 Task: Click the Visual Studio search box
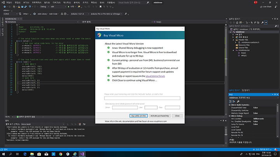[x=133, y=2]
